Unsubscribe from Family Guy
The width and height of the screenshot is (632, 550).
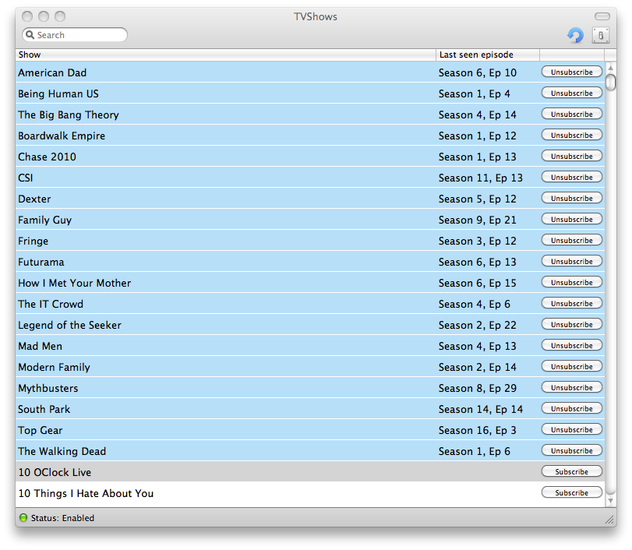[571, 219]
